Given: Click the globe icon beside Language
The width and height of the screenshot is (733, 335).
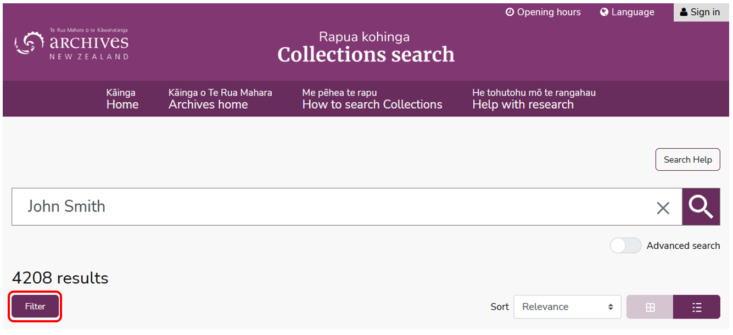Looking at the screenshot, I should (x=605, y=12).
